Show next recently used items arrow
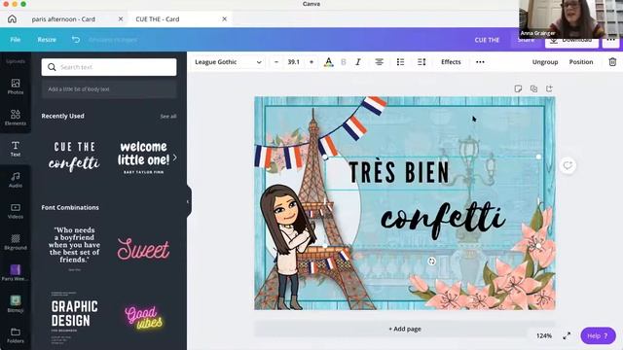The image size is (623, 350). coord(175,157)
